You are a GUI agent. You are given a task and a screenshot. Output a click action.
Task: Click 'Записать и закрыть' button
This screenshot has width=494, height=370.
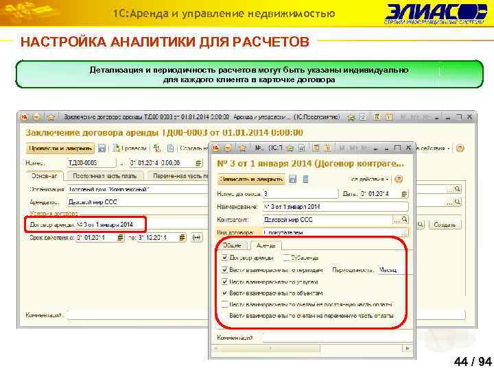click(x=251, y=179)
